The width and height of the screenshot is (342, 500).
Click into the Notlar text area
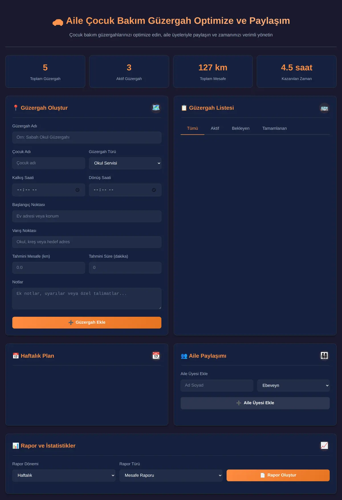[x=87, y=299]
